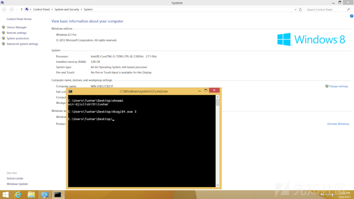
Task: Click cmd scrollbar up arrow
Action: coord(217,97)
